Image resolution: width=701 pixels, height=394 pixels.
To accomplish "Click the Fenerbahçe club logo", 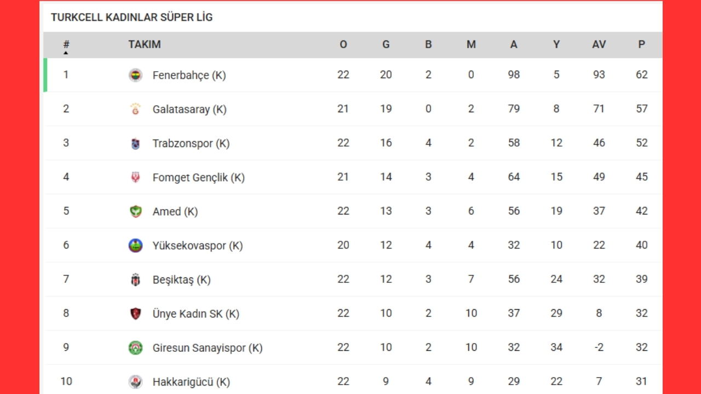I will [x=135, y=75].
